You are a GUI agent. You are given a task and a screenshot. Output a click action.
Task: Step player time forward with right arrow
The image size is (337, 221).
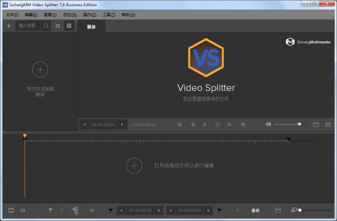click(x=122, y=124)
